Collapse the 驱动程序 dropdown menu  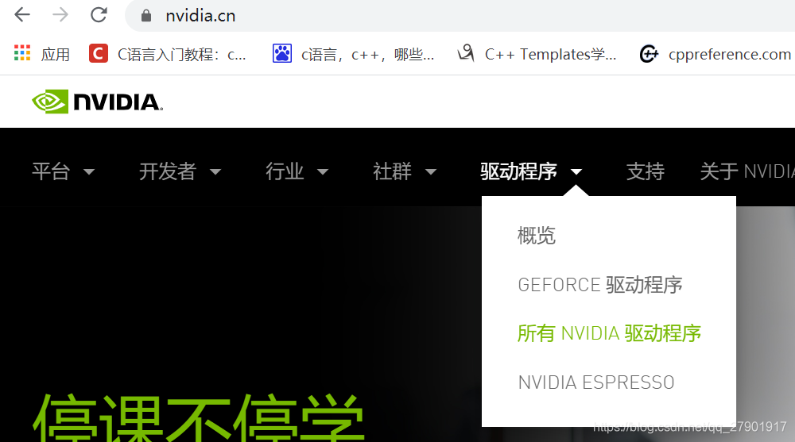531,171
